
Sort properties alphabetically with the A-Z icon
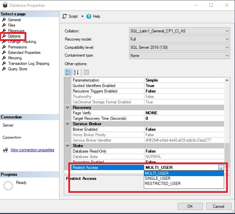coord(76,72)
